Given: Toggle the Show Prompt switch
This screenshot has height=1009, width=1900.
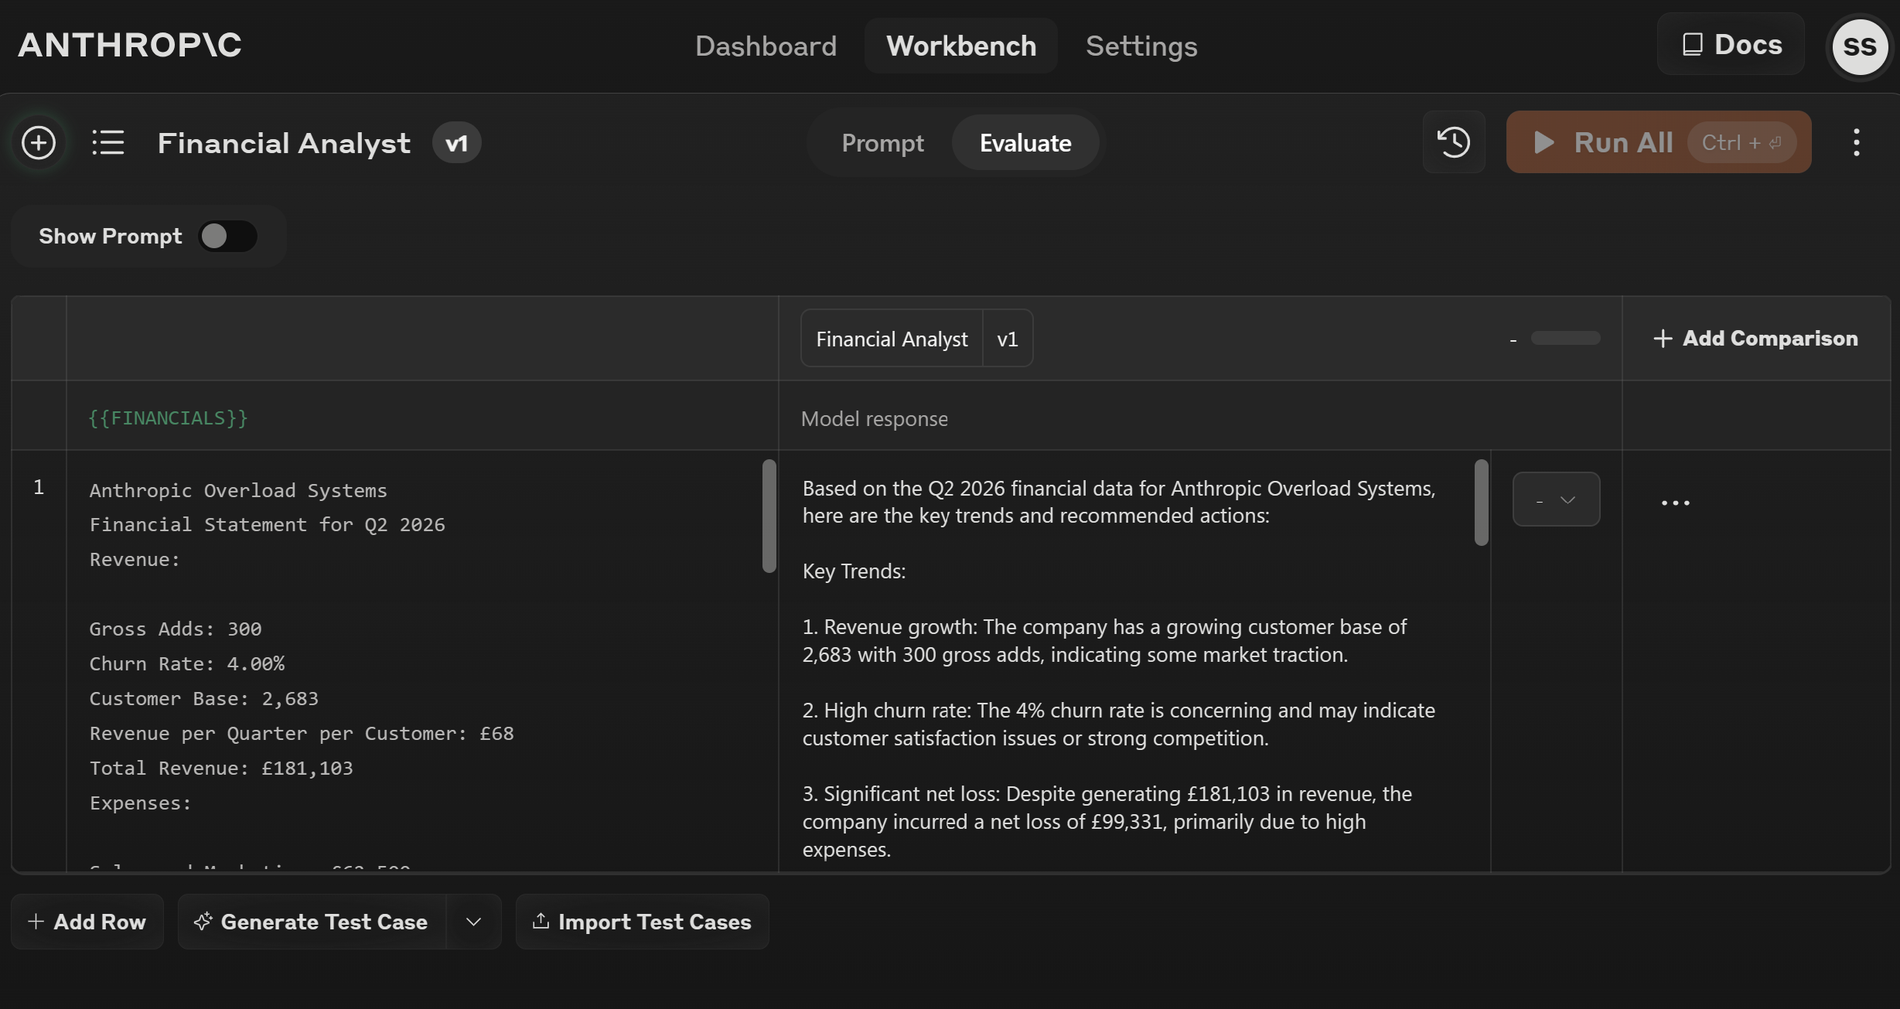Looking at the screenshot, I should pos(227,237).
